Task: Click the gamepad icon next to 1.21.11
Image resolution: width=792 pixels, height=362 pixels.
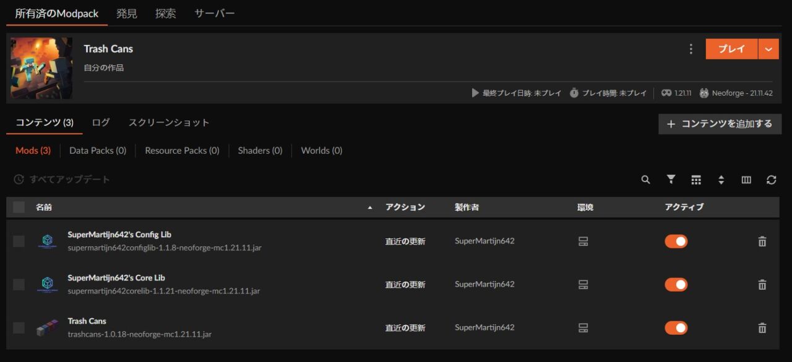Action: point(666,93)
